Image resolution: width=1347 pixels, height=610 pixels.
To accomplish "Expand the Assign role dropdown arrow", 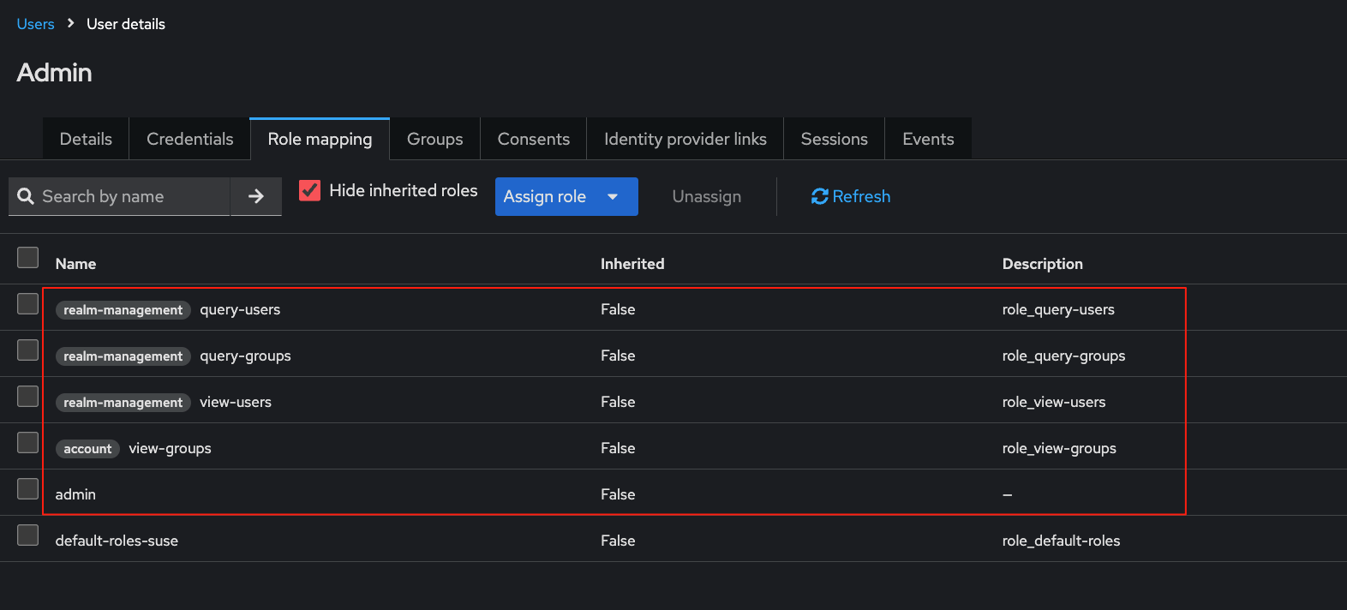I will pyautogui.click(x=613, y=196).
